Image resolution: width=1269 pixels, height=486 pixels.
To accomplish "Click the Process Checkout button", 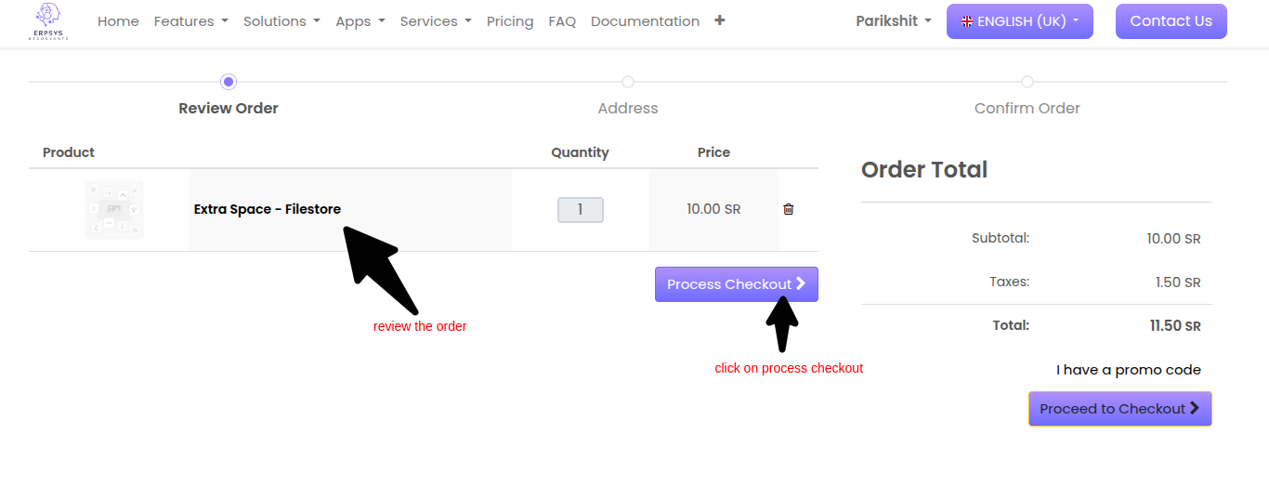I will [736, 284].
